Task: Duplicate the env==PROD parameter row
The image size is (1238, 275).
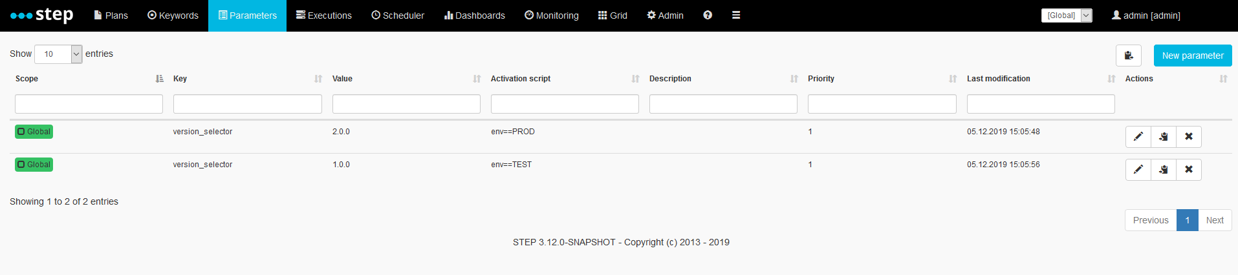Action: [x=1164, y=137]
